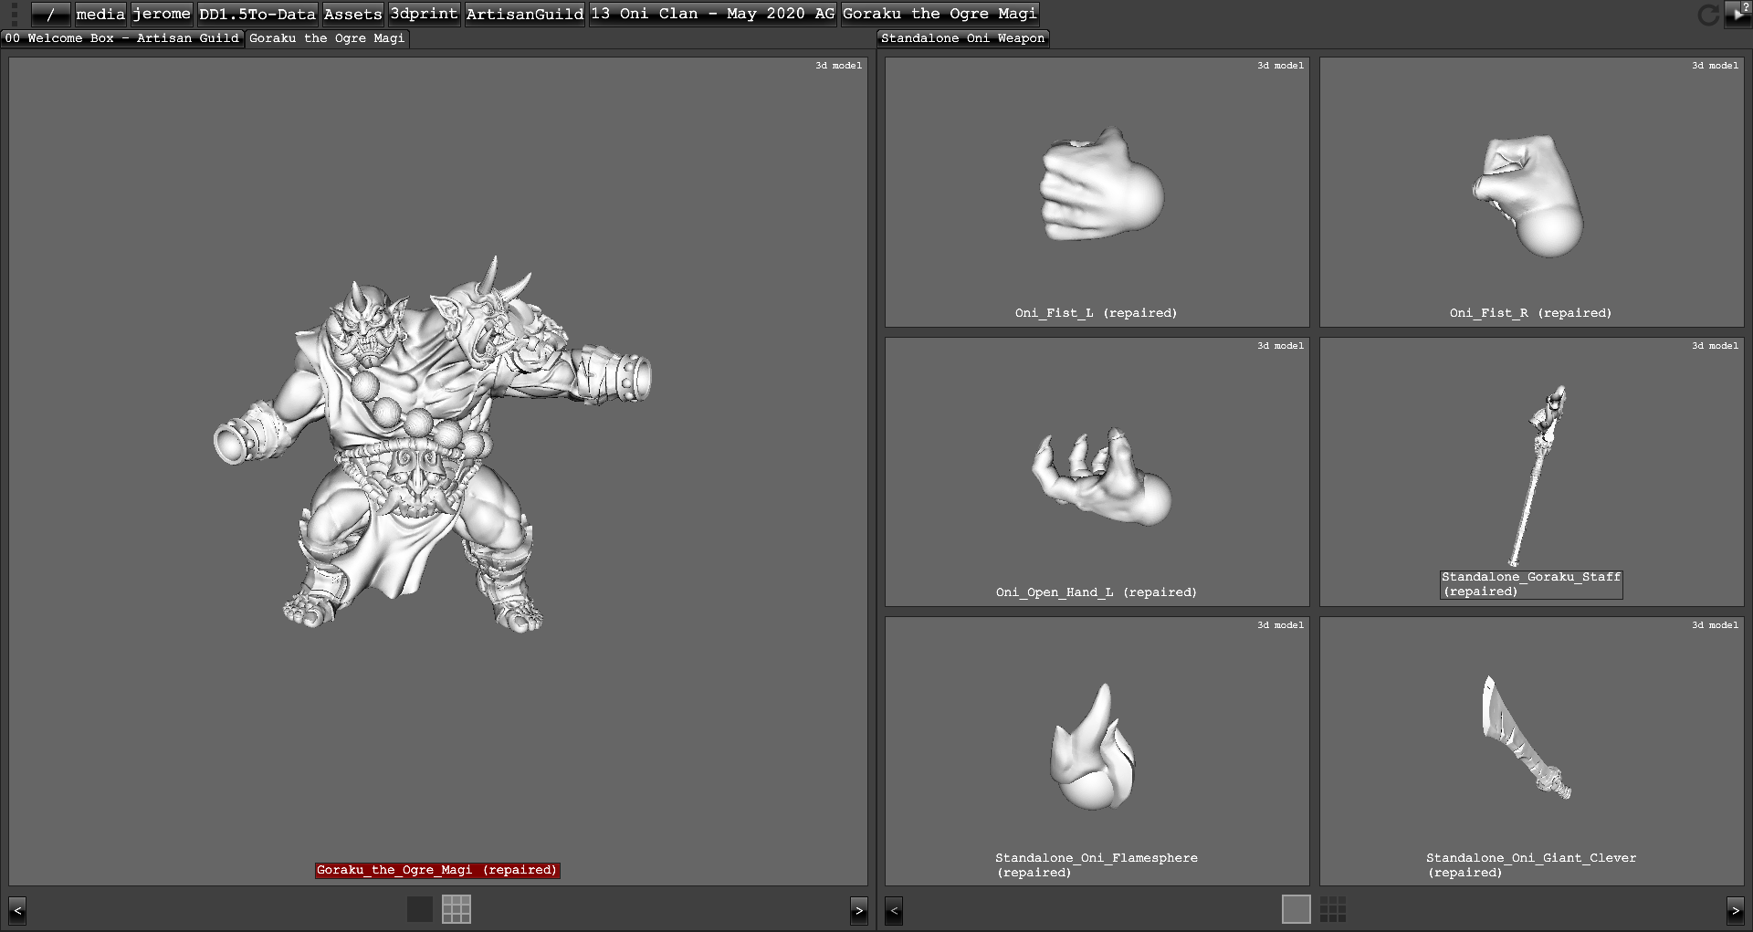The height and width of the screenshot is (932, 1753).
Task: Select Goraku the Ogre Magi breadcrumb
Action: tap(940, 14)
